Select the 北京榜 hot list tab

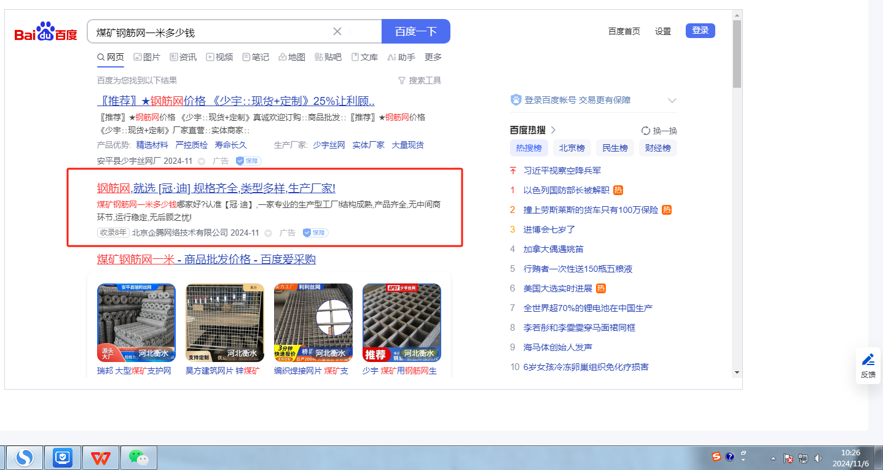pyautogui.click(x=572, y=148)
